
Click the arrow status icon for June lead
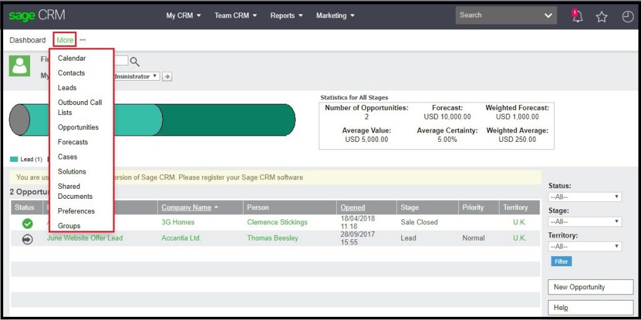coord(27,238)
